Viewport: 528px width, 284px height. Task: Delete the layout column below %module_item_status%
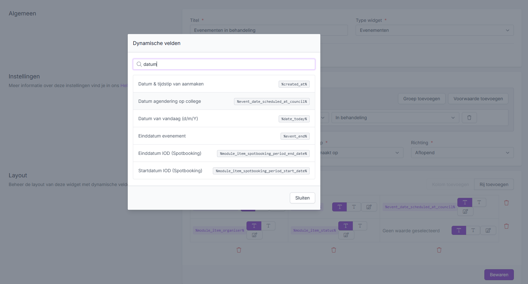tap(333, 250)
